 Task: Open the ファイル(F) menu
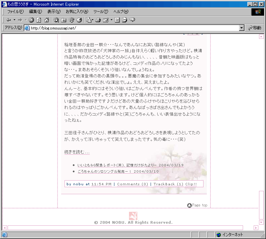coord(15,12)
